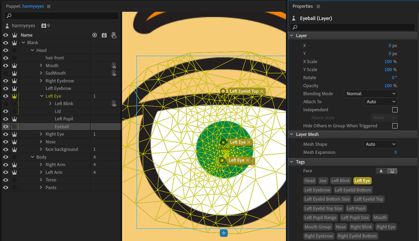The height and width of the screenshot is (241, 419).
Task: Click the trigger hand icon on Left Blink row
Action: click(x=114, y=104)
